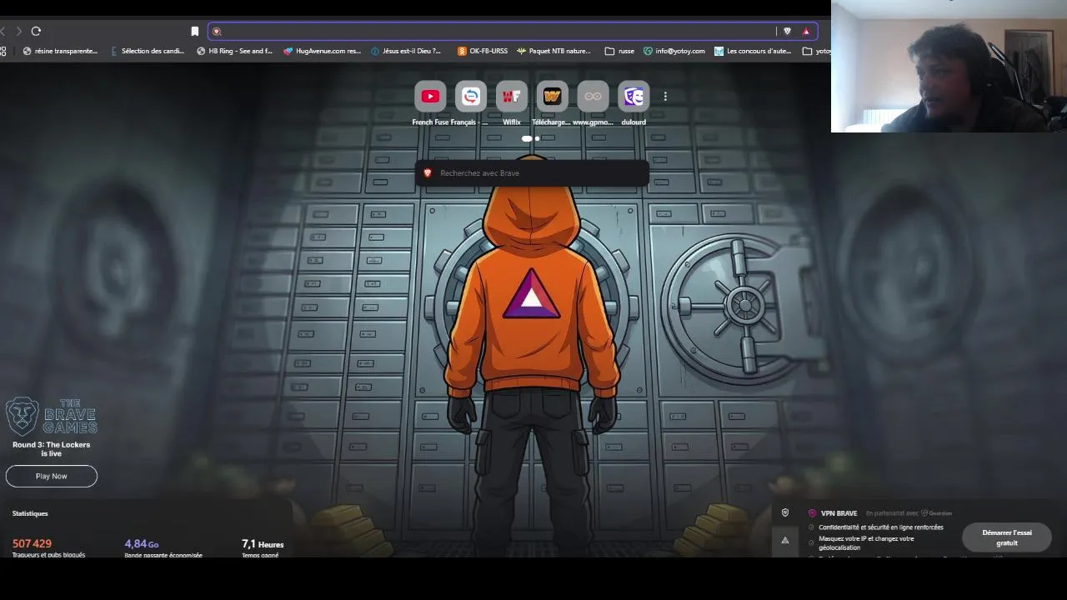Open the Jésus est-il Dieu bookmark
Screen dimensions: 1067x600
pos(406,51)
